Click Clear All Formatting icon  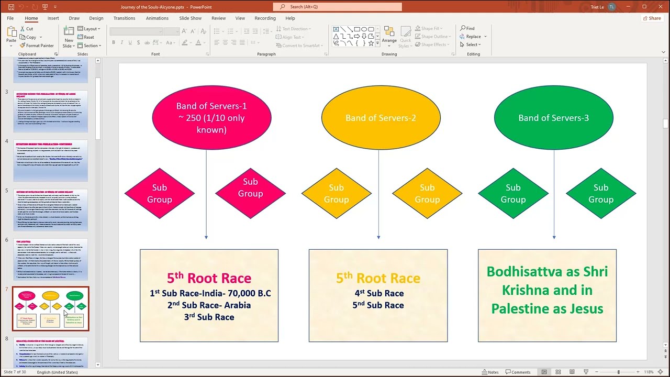coord(204,31)
